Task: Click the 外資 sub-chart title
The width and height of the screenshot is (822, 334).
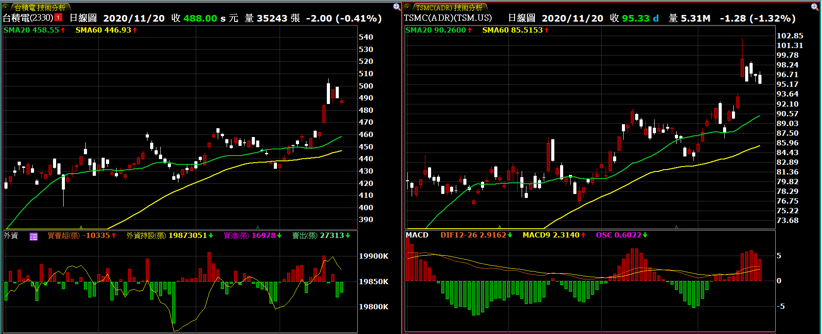Action: pyautogui.click(x=11, y=236)
